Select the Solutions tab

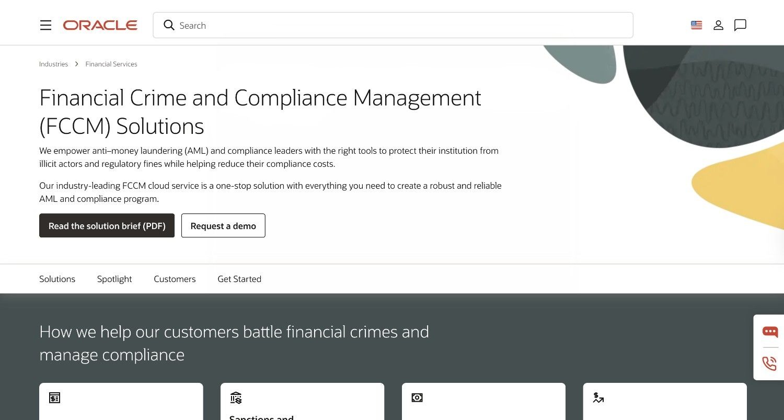[x=57, y=279]
